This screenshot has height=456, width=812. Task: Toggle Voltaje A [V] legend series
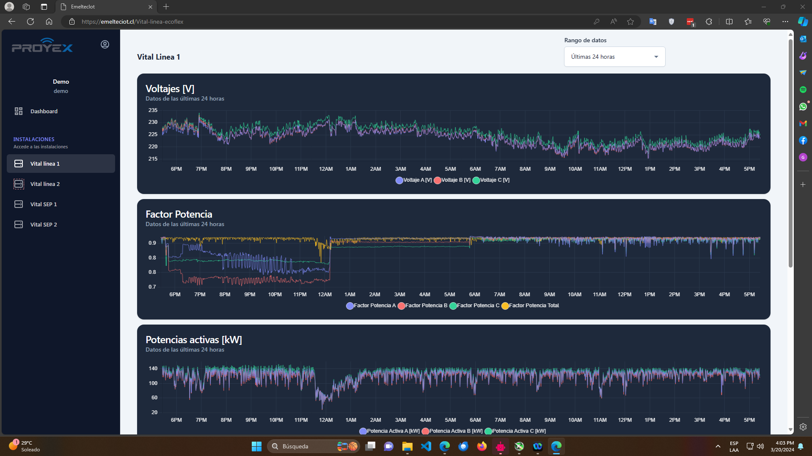tap(414, 180)
